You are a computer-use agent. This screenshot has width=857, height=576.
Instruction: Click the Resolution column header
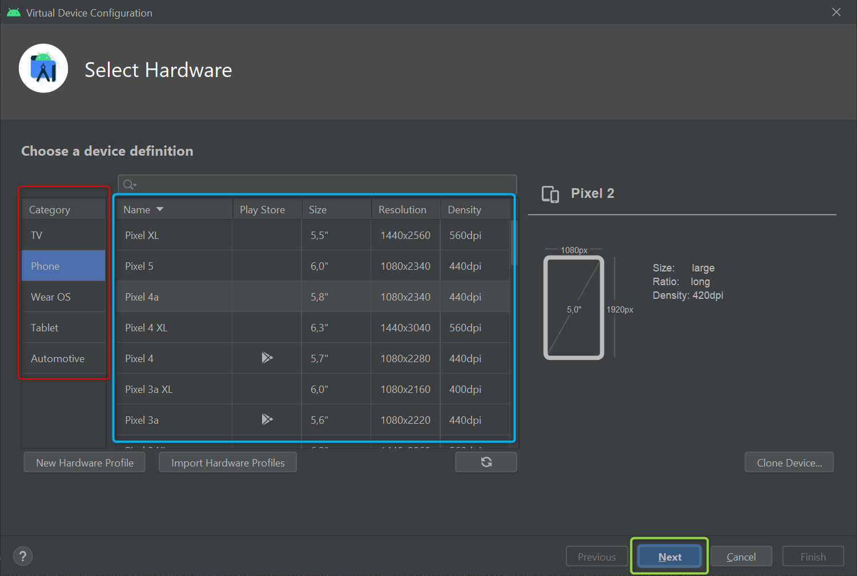coord(406,209)
